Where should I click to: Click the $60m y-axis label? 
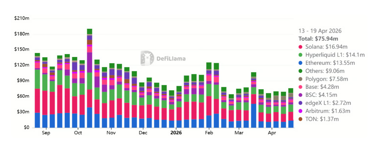(23, 96)
